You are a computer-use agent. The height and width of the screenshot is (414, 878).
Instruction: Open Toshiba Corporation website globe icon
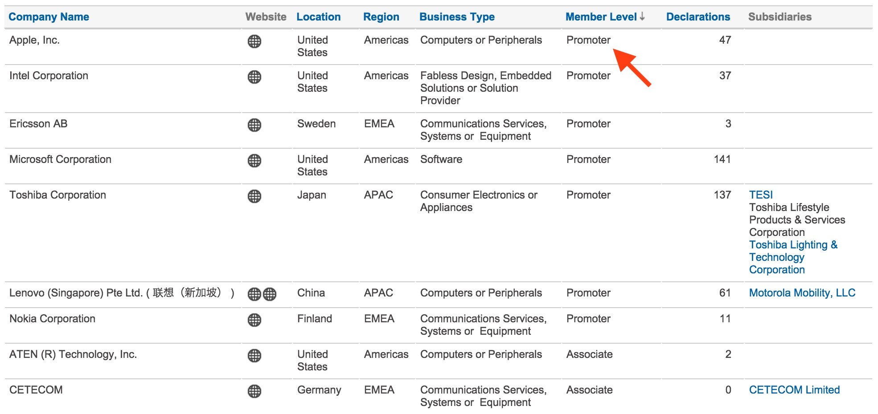tap(254, 196)
